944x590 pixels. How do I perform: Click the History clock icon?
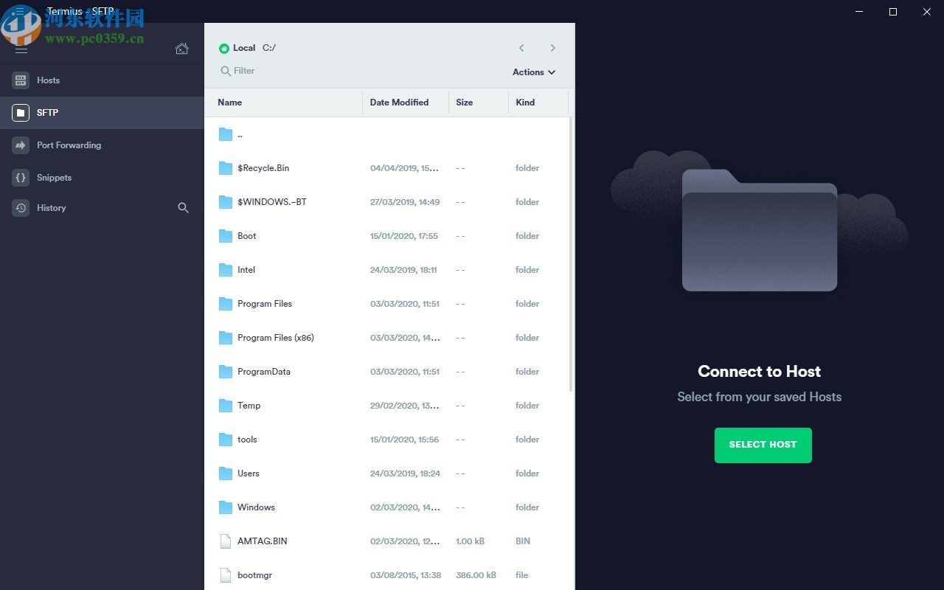coord(21,208)
